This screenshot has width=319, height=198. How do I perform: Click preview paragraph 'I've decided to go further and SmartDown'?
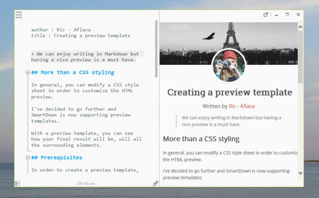pos(226,174)
